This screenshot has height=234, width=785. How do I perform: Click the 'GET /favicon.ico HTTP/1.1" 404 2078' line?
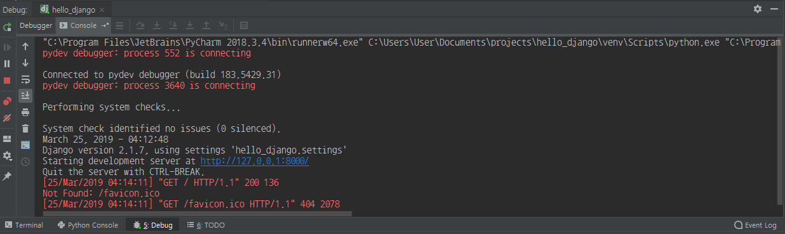point(191,204)
